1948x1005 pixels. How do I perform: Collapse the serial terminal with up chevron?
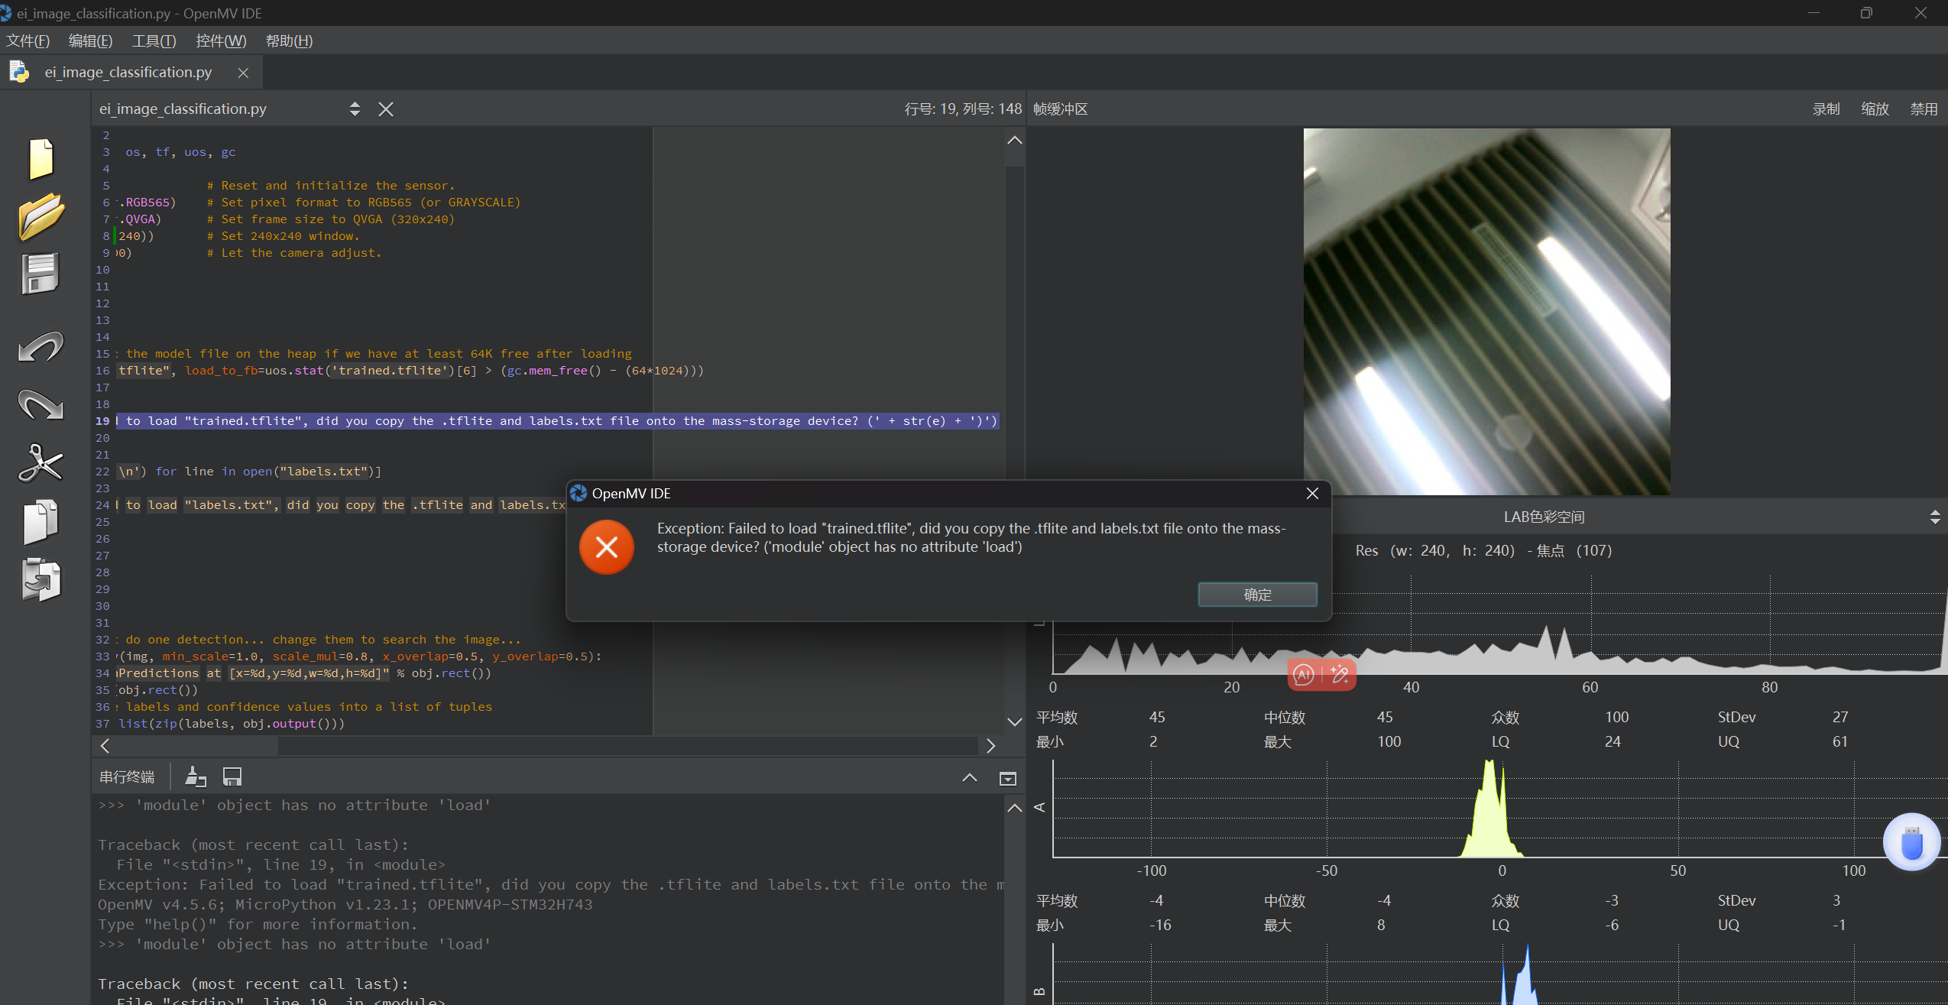970,778
